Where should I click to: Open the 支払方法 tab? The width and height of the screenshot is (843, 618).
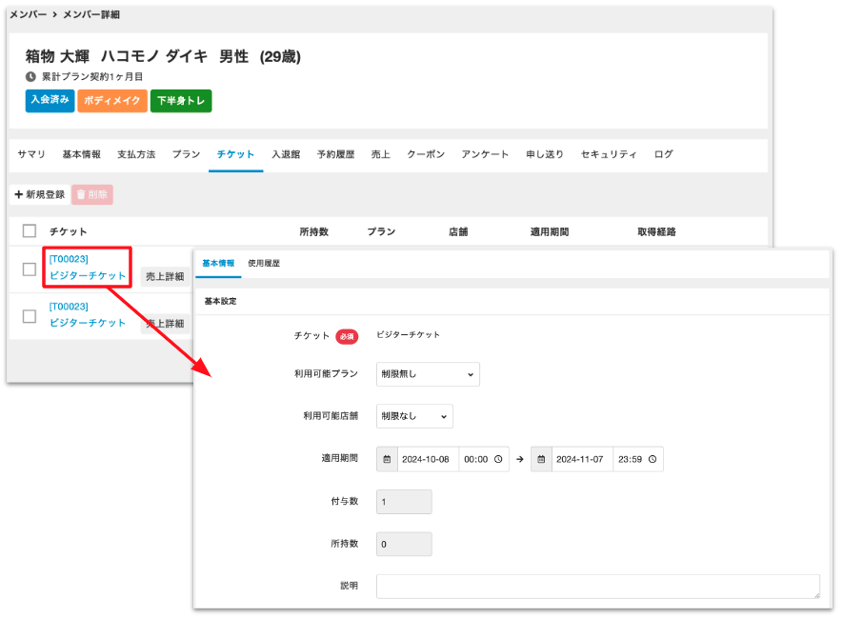click(136, 154)
